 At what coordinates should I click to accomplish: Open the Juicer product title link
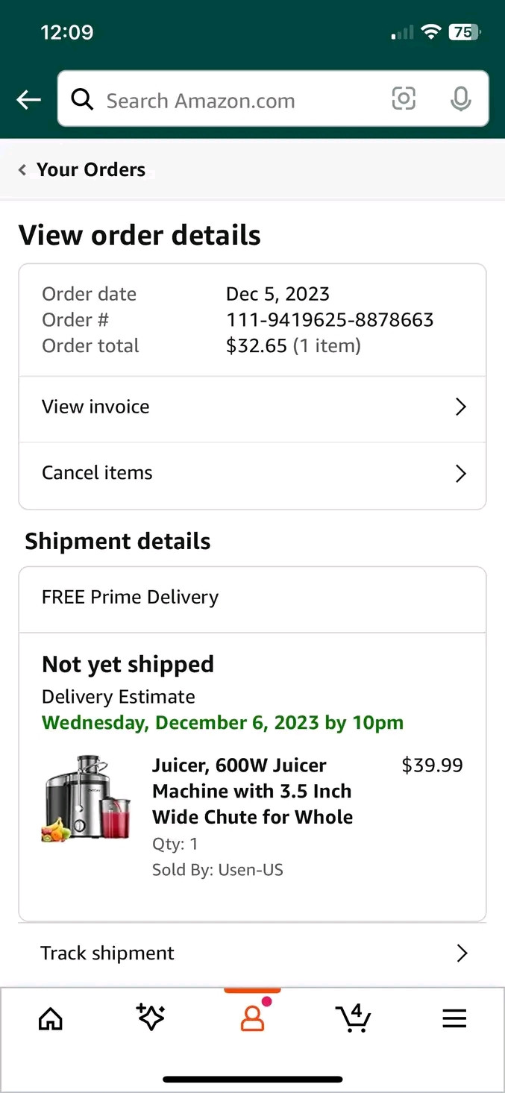point(253,791)
